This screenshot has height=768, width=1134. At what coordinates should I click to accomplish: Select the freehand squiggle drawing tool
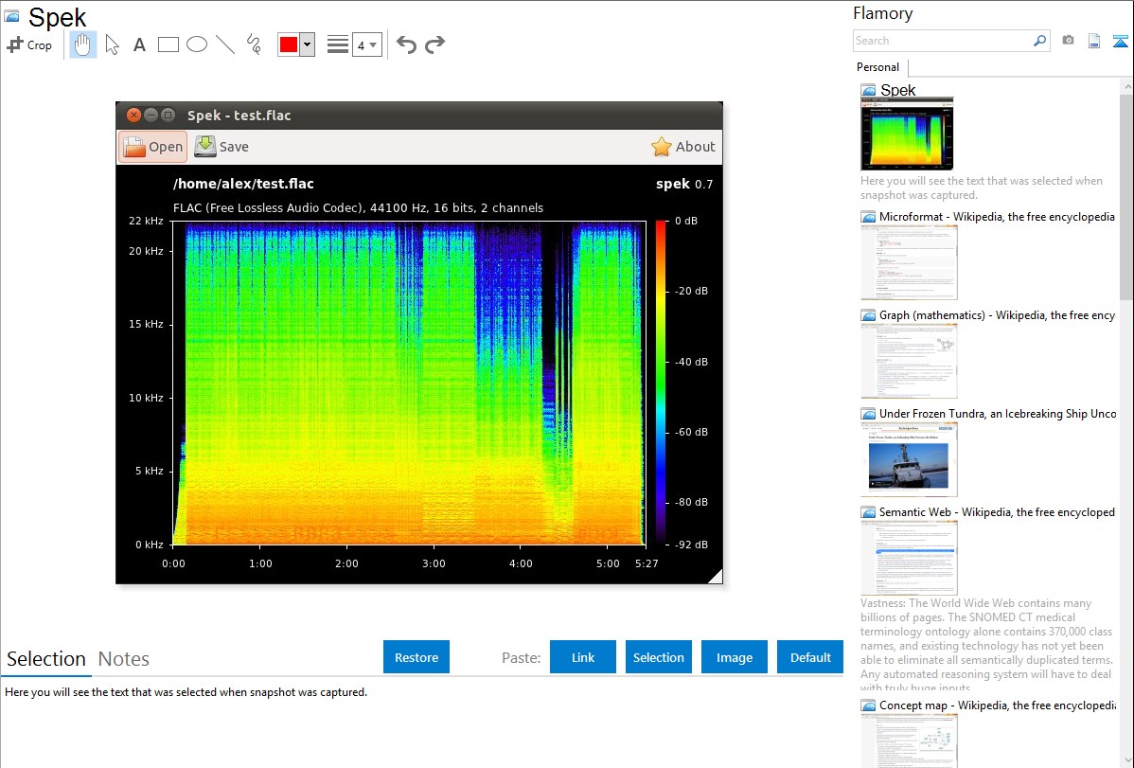pos(254,45)
